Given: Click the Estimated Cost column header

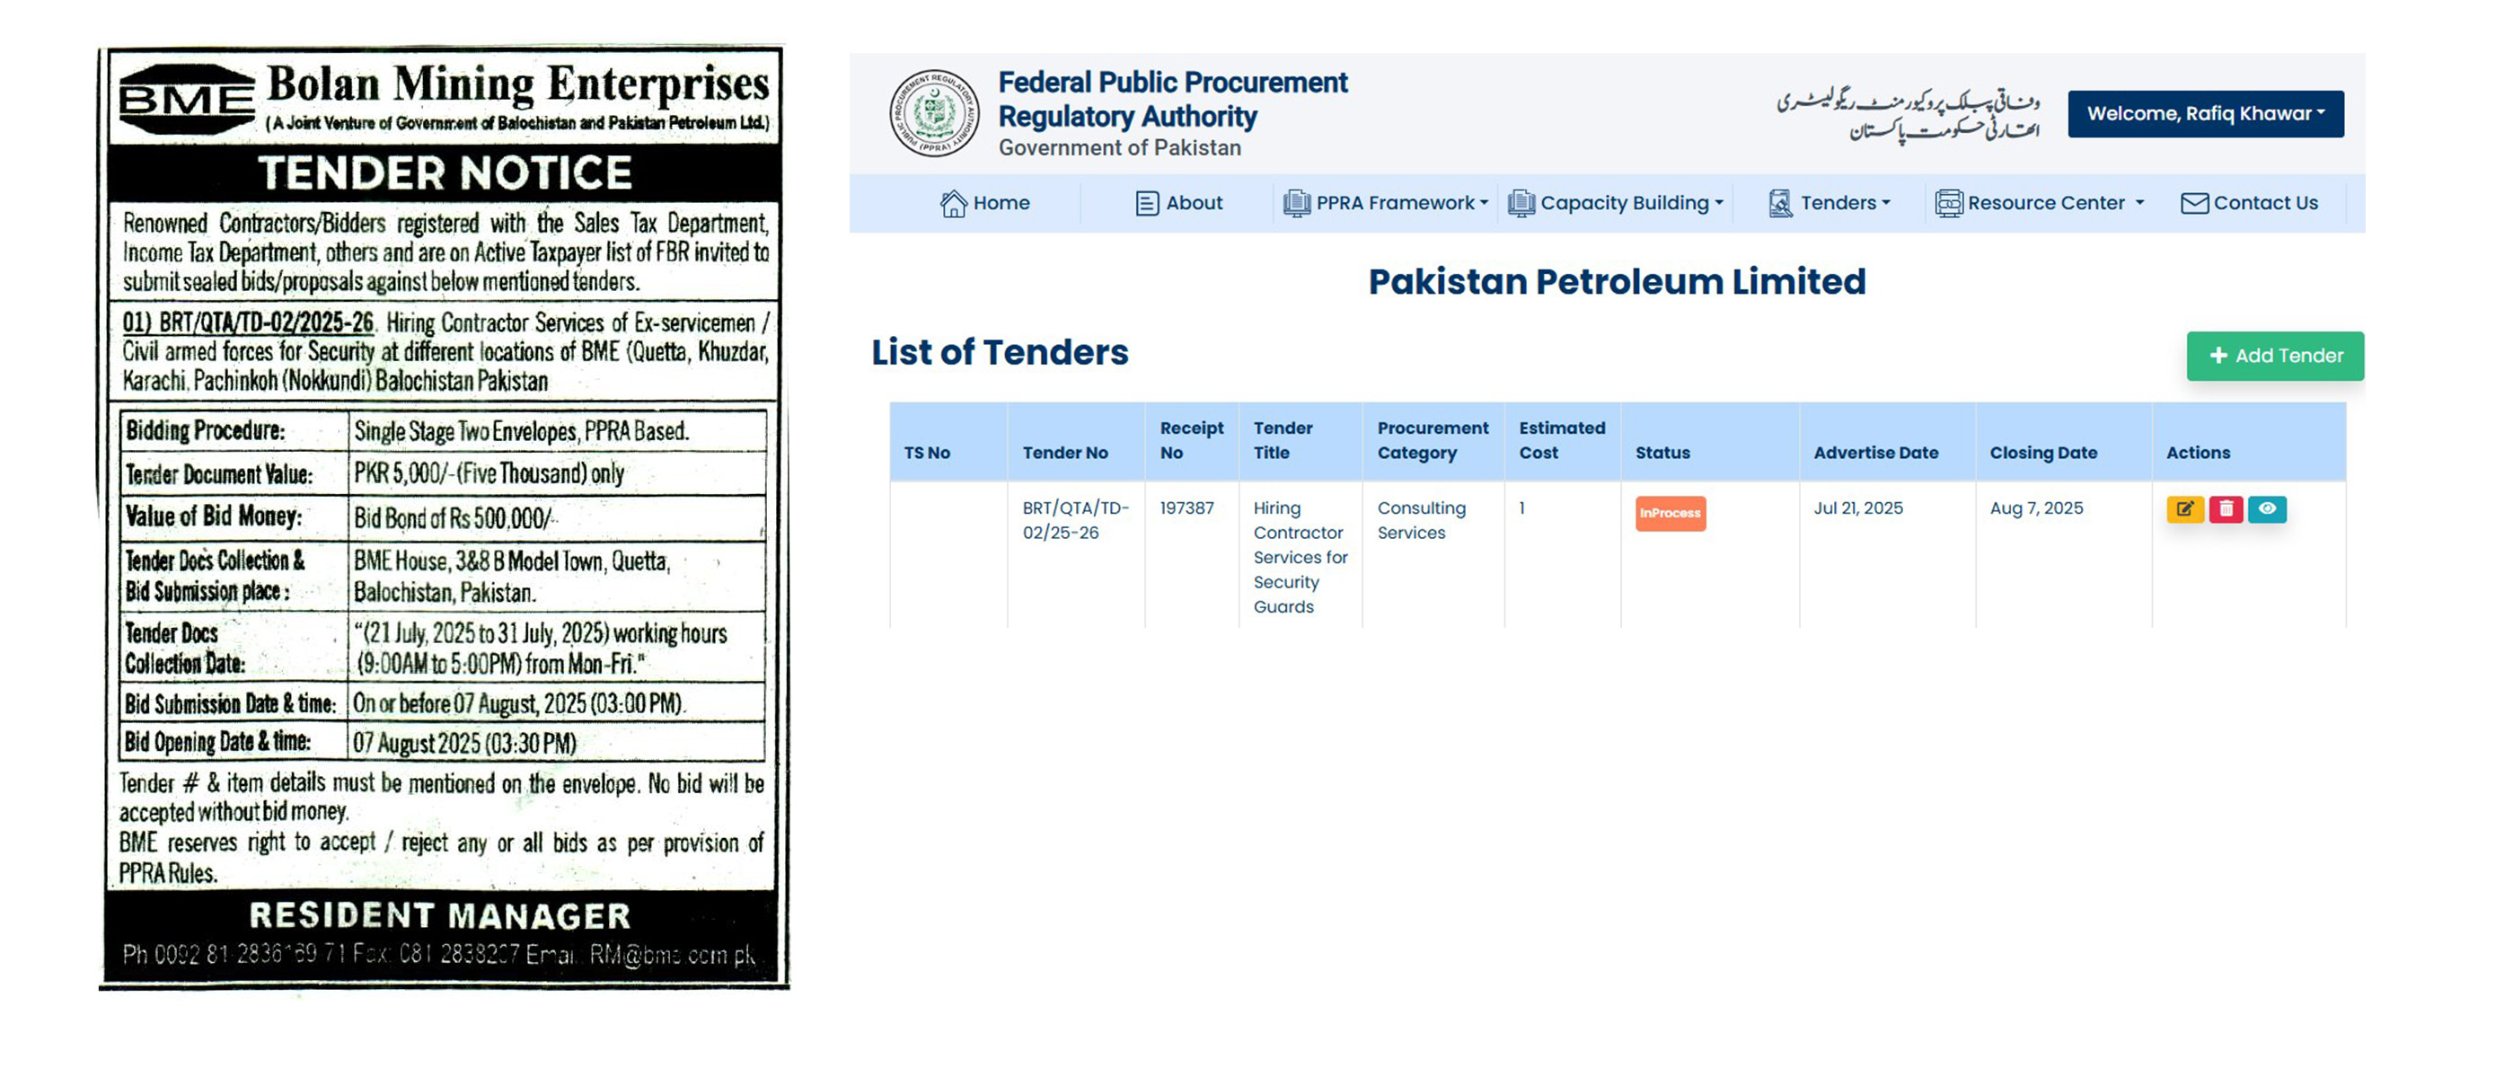Looking at the screenshot, I should point(1561,440).
